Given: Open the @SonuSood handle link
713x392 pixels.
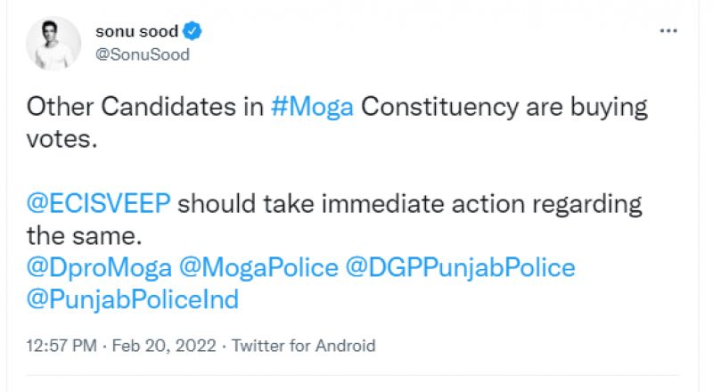Looking at the screenshot, I should pyautogui.click(x=142, y=54).
